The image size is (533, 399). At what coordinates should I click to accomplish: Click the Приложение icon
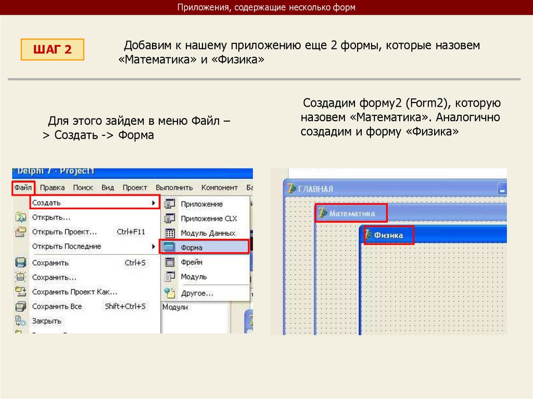(170, 204)
